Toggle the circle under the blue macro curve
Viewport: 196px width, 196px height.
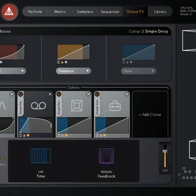coord(131,62)
